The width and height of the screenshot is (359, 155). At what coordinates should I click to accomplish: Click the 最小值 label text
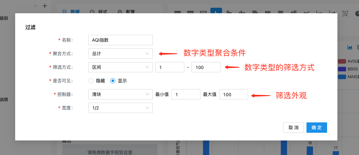[162, 94]
